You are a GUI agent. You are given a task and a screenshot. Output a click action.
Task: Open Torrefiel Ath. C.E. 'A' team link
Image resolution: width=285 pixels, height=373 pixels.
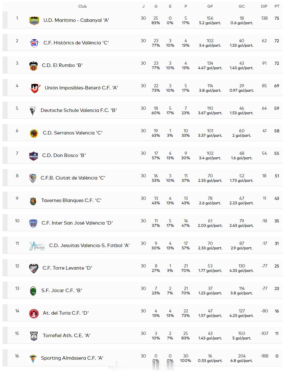coord(66,336)
